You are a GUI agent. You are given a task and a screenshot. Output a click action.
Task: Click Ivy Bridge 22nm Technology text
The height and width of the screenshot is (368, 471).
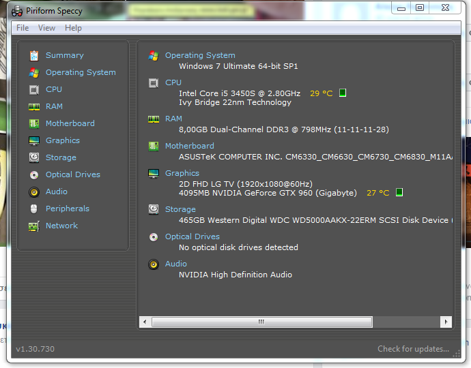[235, 103]
